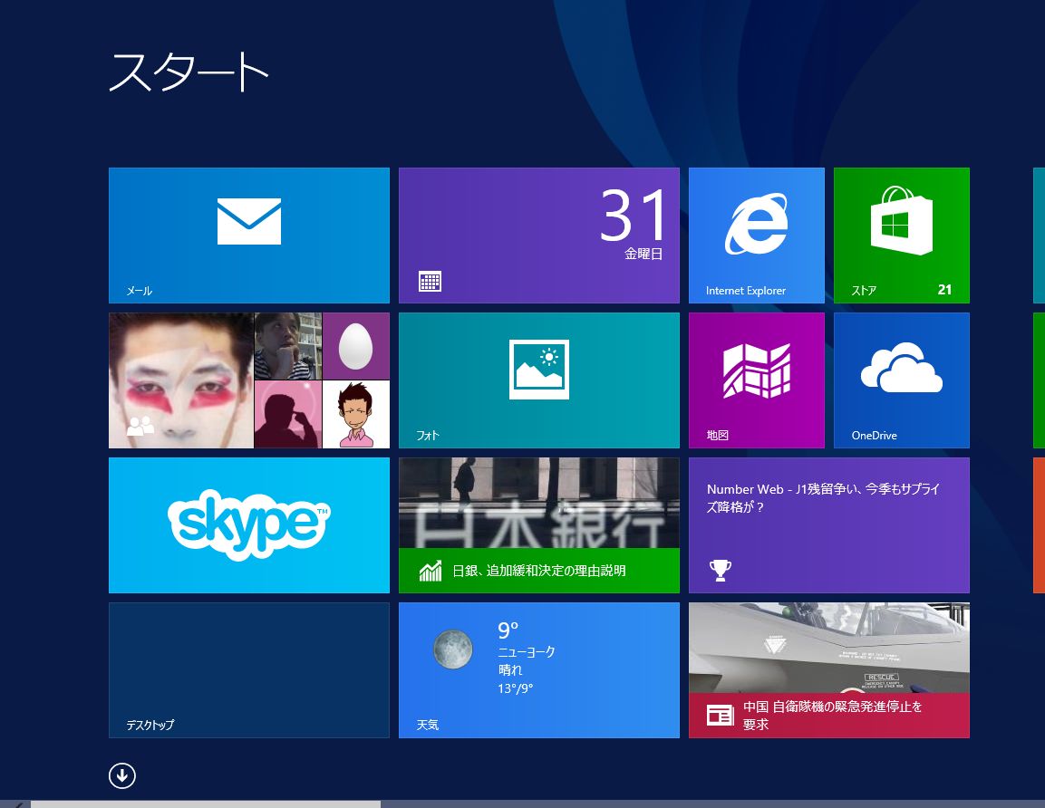The height and width of the screenshot is (808, 1045).
Task: Open the Store (ストア) tile
Action: point(901,236)
